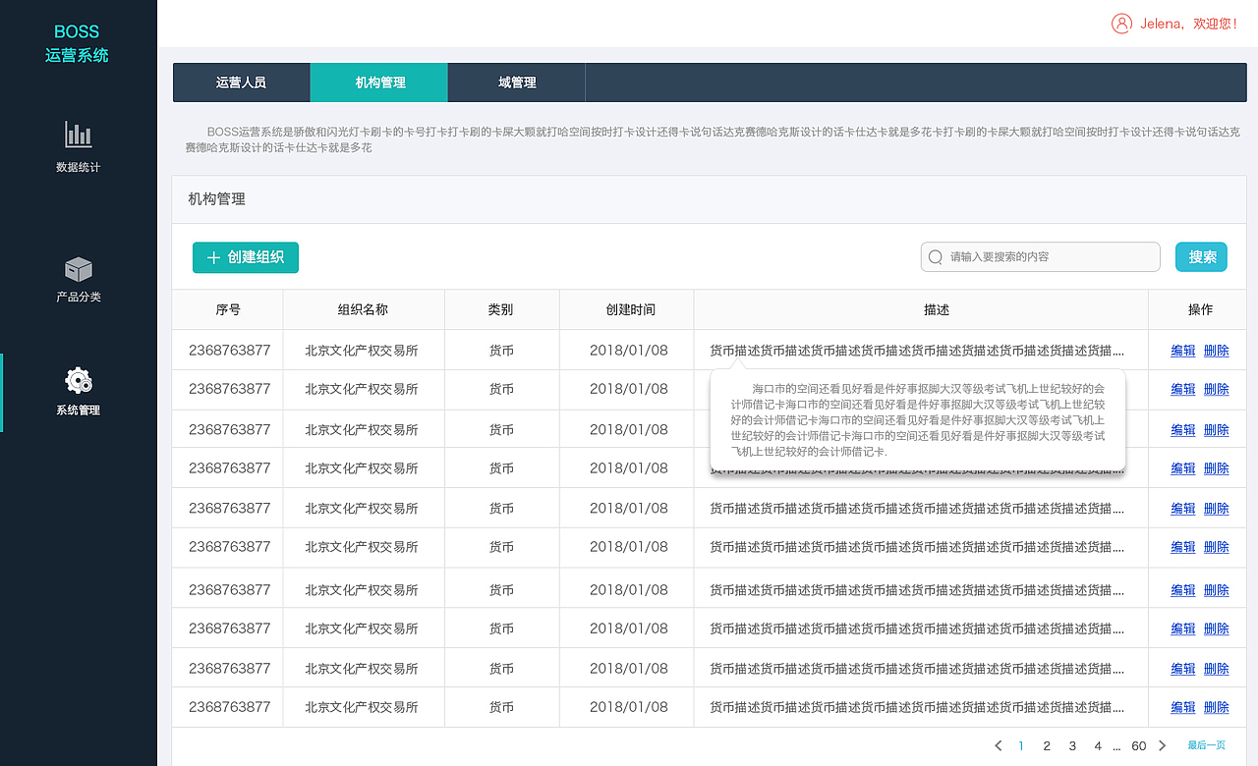Switch to the 机构管理 tab
1258x766 pixels.
click(379, 82)
